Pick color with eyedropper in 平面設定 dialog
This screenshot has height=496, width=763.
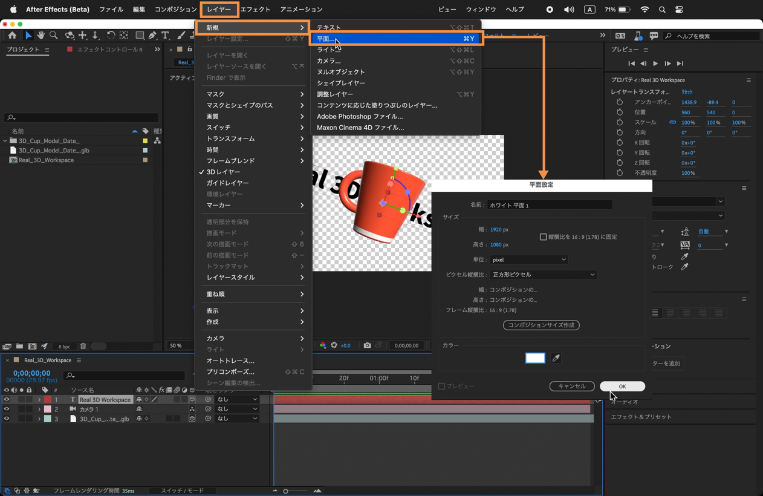pos(556,358)
